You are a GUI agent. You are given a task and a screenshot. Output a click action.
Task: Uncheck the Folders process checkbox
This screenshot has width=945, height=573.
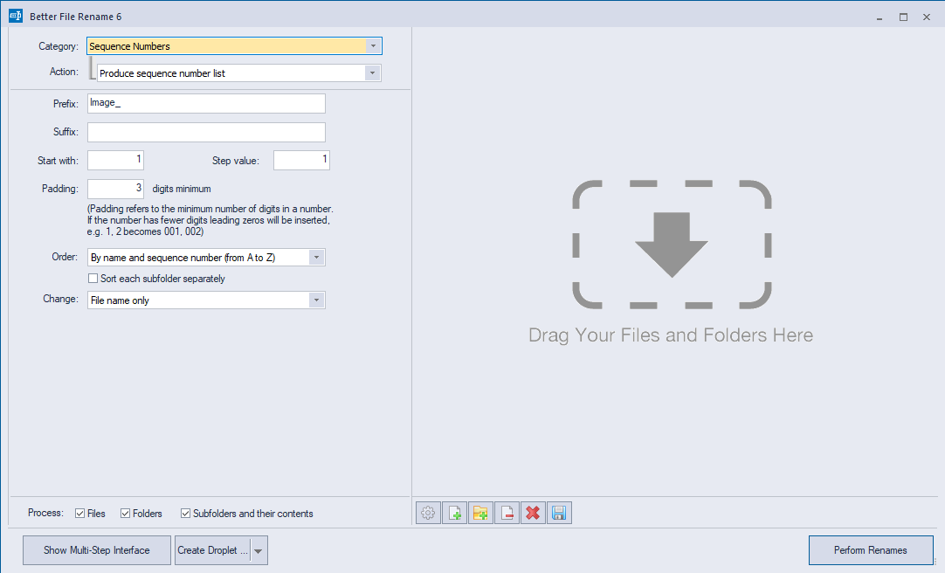(x=126, y=514)
